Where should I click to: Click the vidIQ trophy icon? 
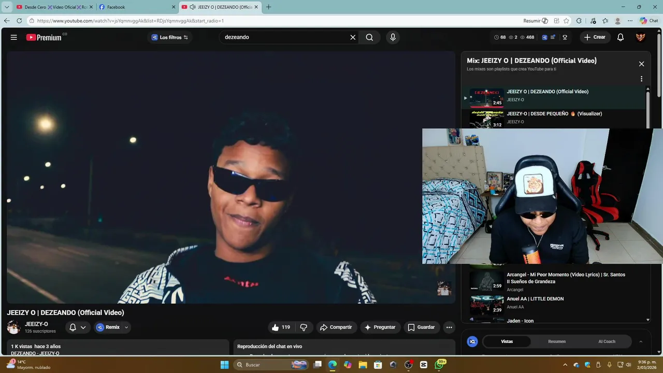(565, 37)
